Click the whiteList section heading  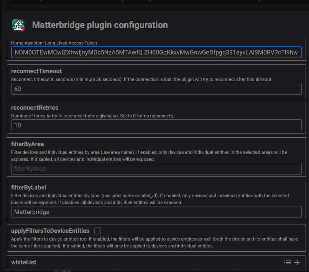(24, 262)
